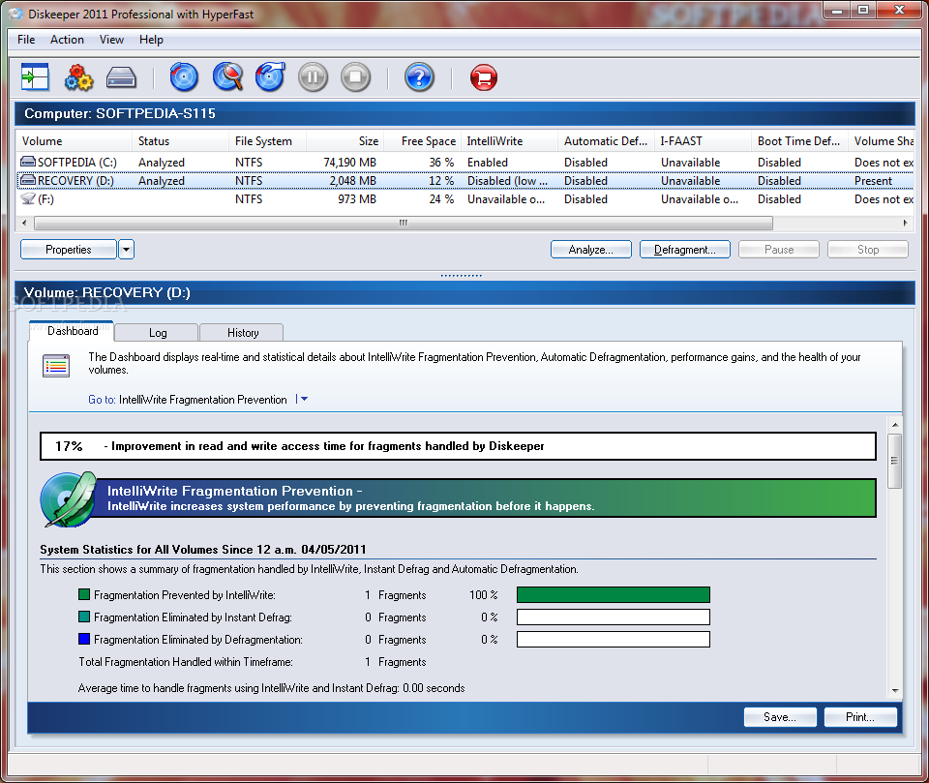Click the disc with arrow Defragment icon

270,77
